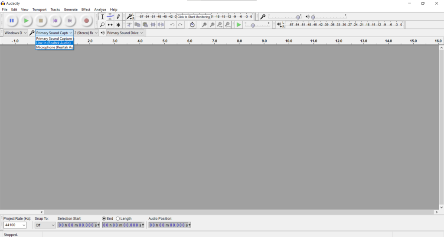The width and height of the screenshot is (444, 237).
Task: Select the Envelope tool
Action: [x=110, y=16]
